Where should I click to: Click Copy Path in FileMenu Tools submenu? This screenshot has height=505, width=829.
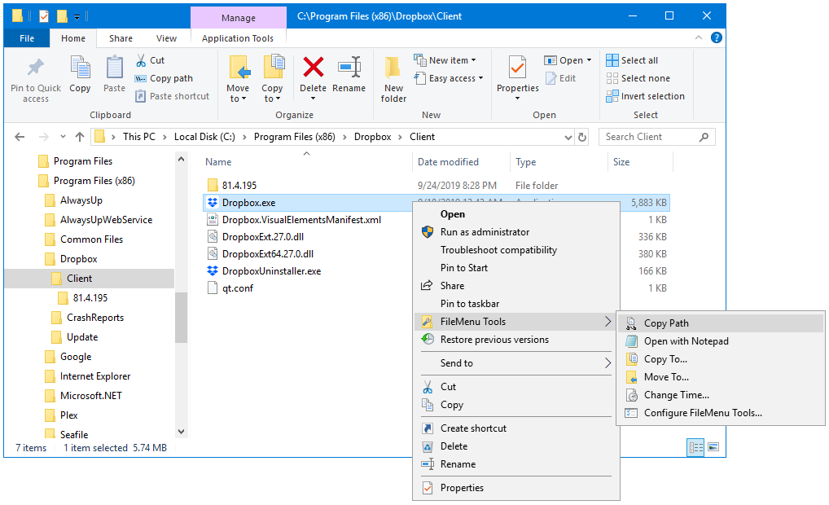(x=665, y=323)
